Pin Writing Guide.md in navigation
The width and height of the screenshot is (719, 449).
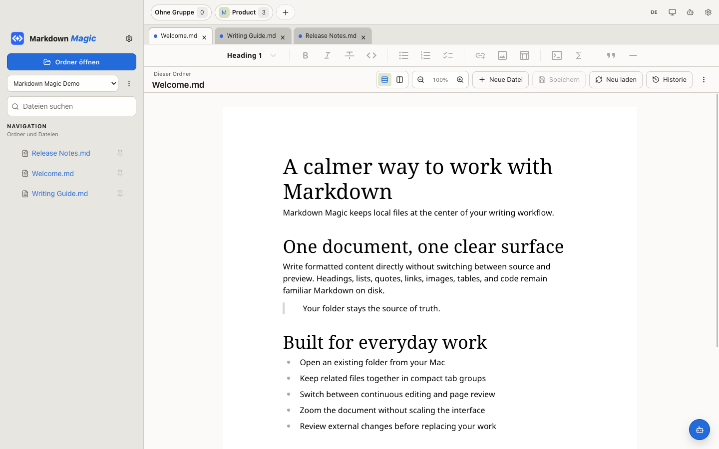pyautogui.click(x=120, y=194)
